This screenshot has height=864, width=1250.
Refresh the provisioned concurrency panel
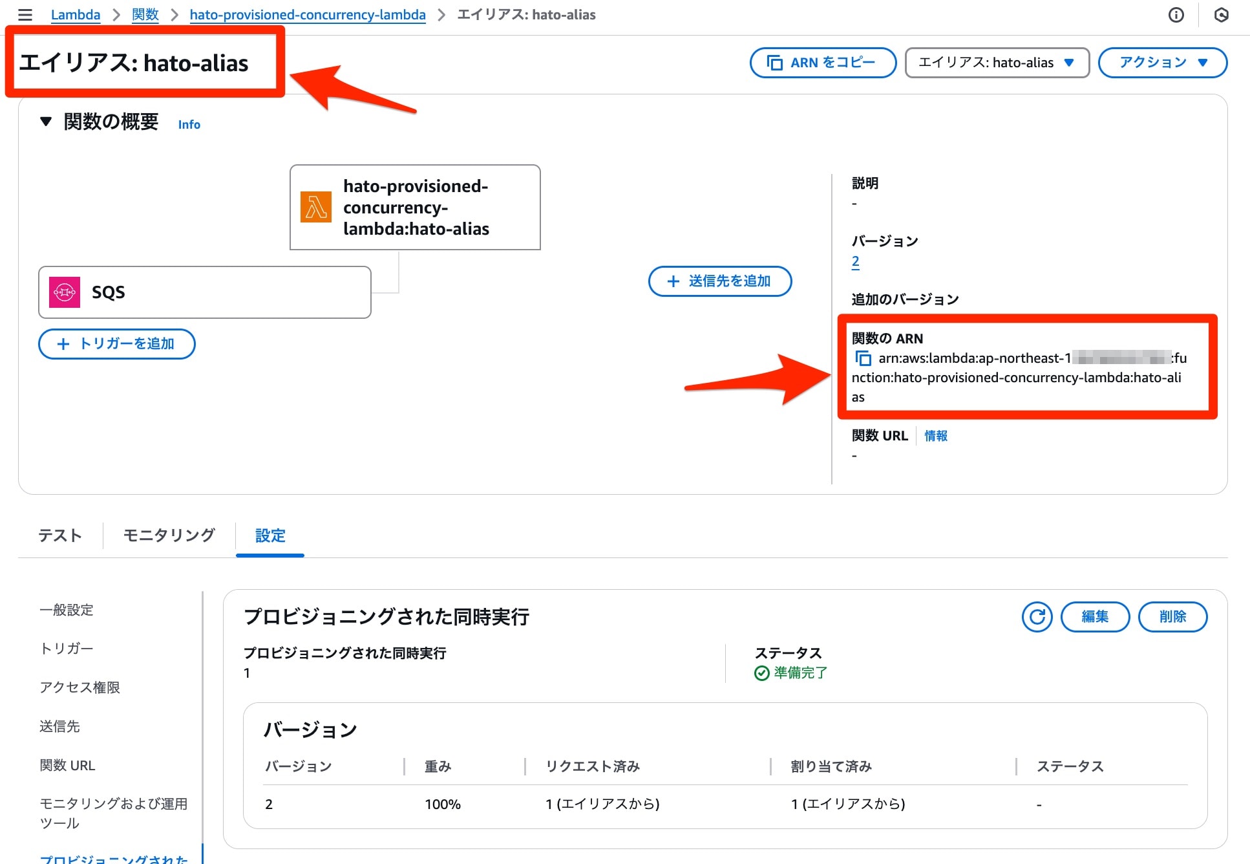pyautogui.click(x=1037, y=616)
